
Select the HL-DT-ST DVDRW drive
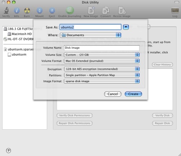click(18, 39)
